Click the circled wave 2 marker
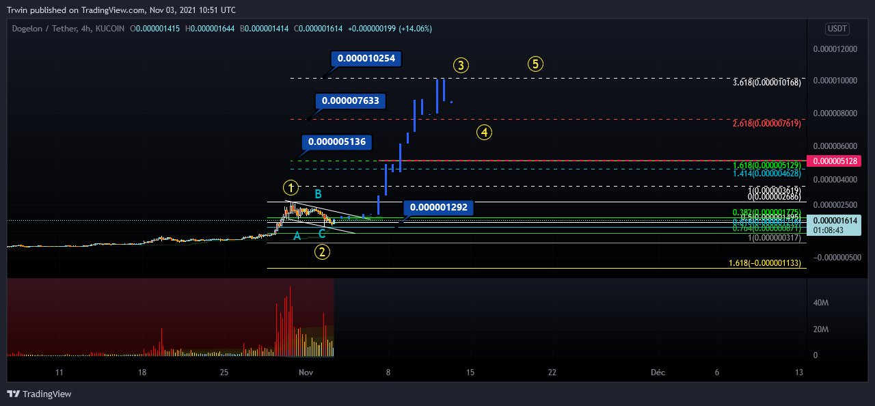The image size is (875, 406). pyautogui.click(x=322, y=252)
